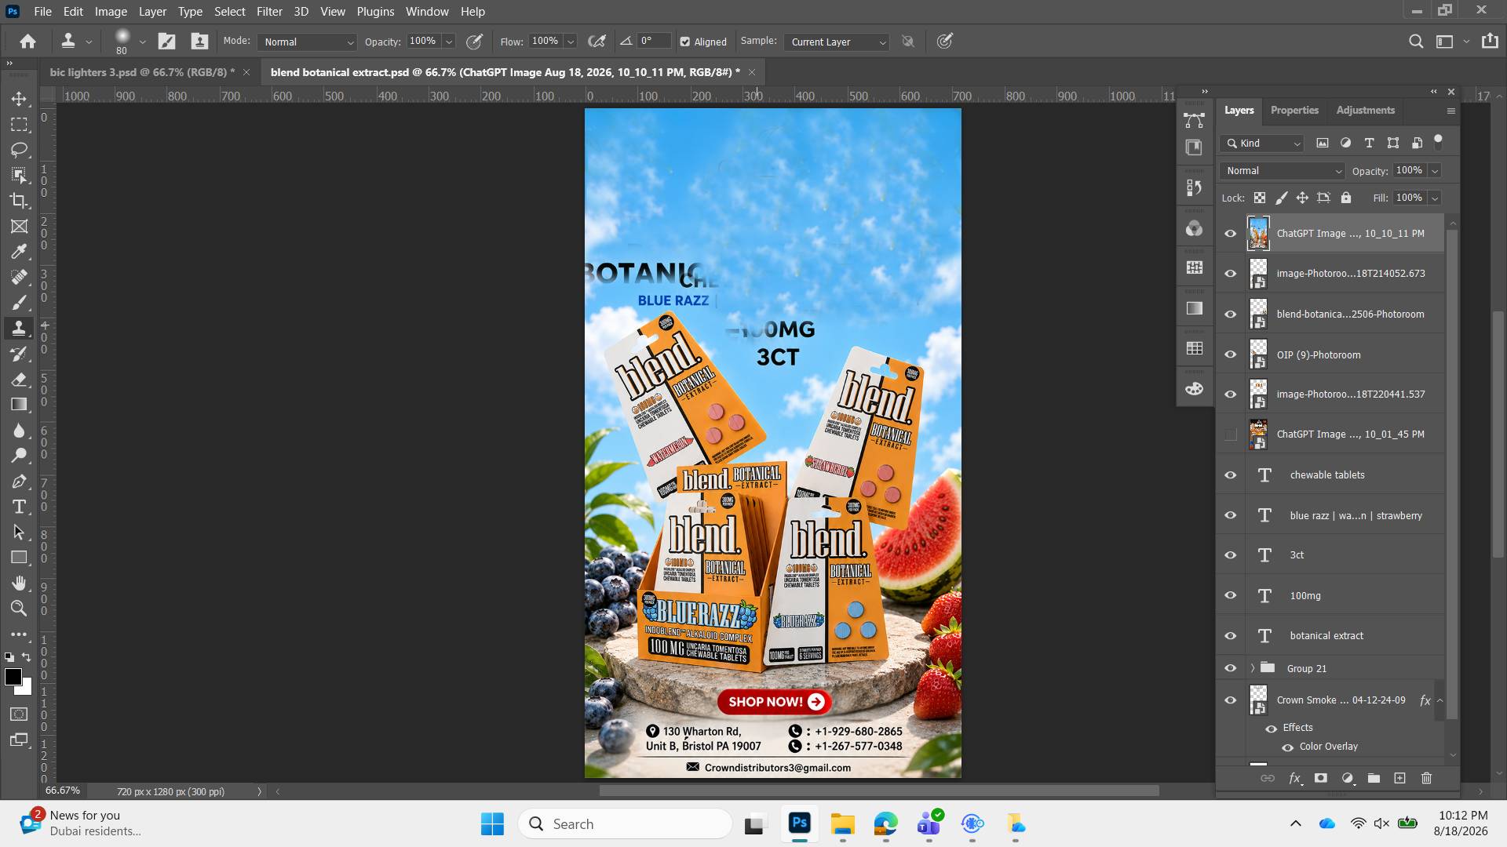Open the Filter menu
Image resolution: width=1507 pixels, height=847 pixels.
(x=269, y=12)
